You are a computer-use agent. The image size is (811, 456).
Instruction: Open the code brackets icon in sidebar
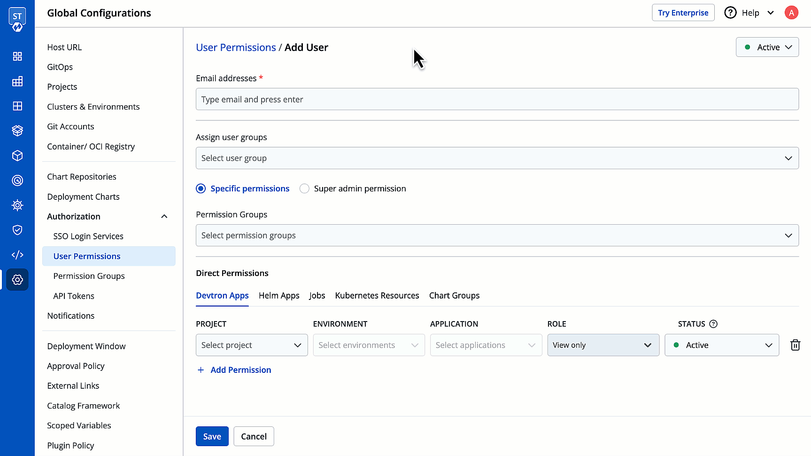click(x=17, y=255)
